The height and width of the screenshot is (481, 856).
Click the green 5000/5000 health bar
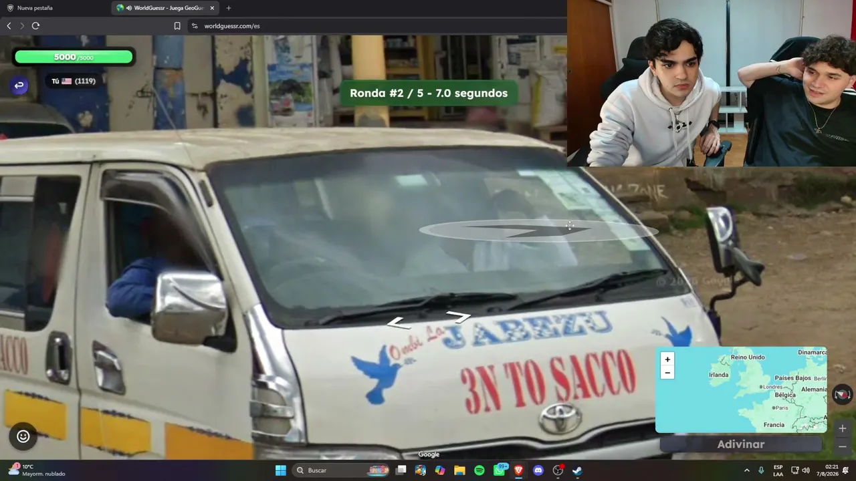[74, 57]
